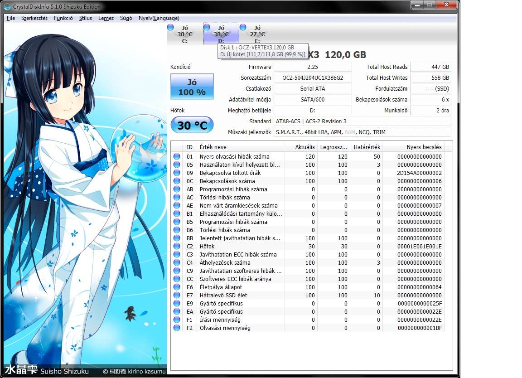Click status icon of attribute AE row
Viewport: 522px width, 378px height.
[177, 205]
